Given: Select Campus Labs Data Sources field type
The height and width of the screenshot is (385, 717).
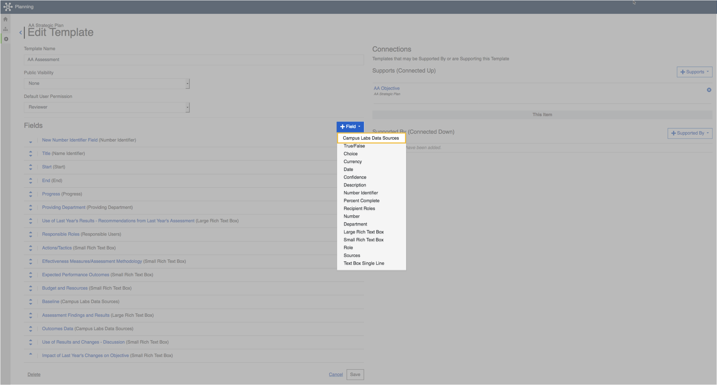Looking at the screenshot, I should point(371,138).
